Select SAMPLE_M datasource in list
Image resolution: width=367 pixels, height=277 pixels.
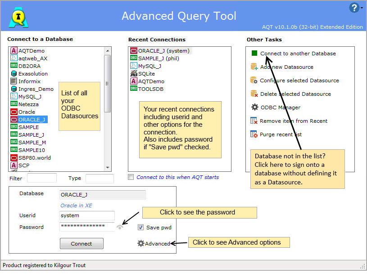(28, 143)
